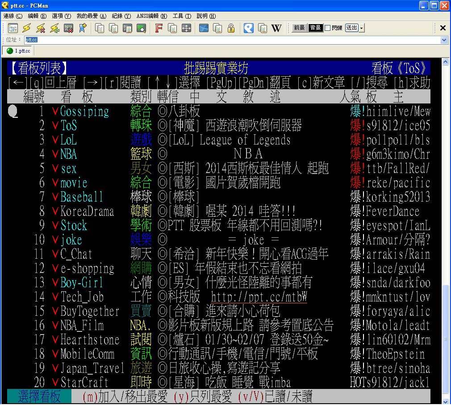Click the Boy-Girl board name
This screenshot has height=405, width=451.
point(82,283)
